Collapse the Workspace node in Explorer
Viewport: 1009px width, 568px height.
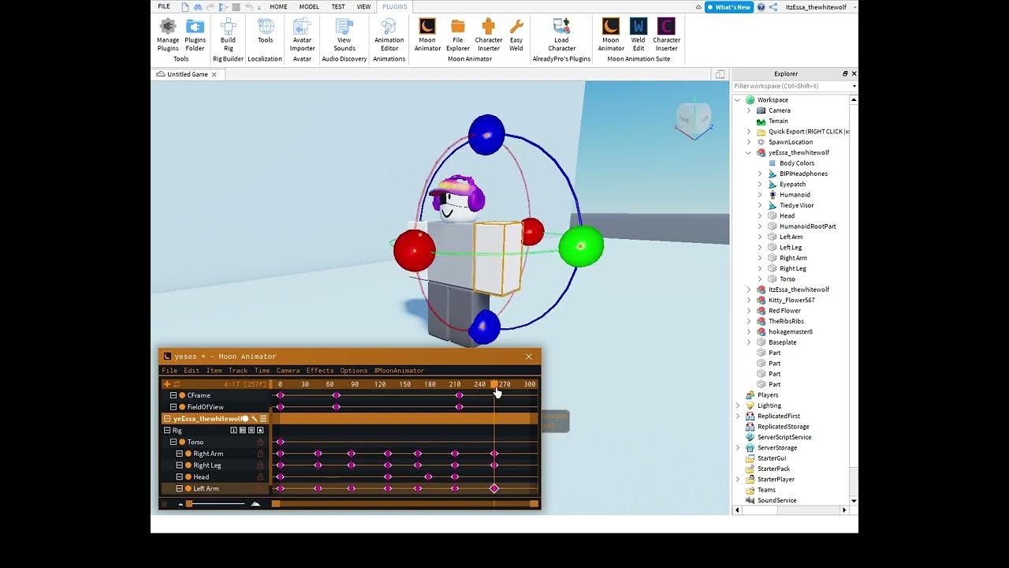[x=738, y=100]
